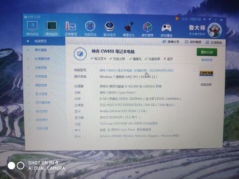Open 游戏精选 game selection
239x179 pixels.
click(x=166, y=30)
